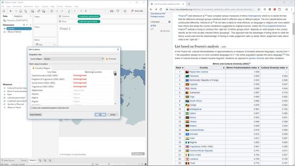The height and width of the screenshot is (166, 295).
Task: Switch to the Data Source tab
Action: click(8, 160)
